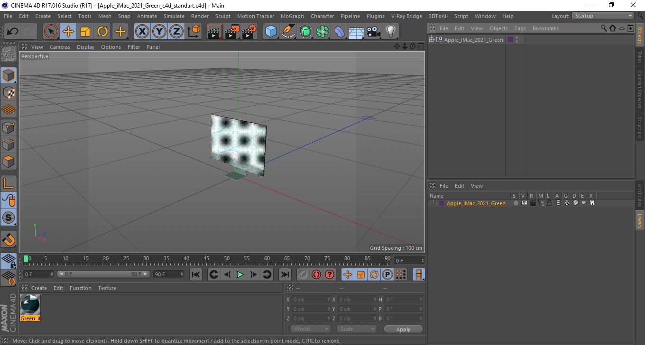Enable Texture mode checkerboard cube
This screenshot has width=645, height=345.
tap(9, 92)
